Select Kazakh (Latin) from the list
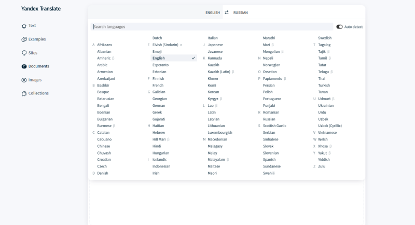Image resolution: width=415 pixels, height=225 pixels. point(218,72)
